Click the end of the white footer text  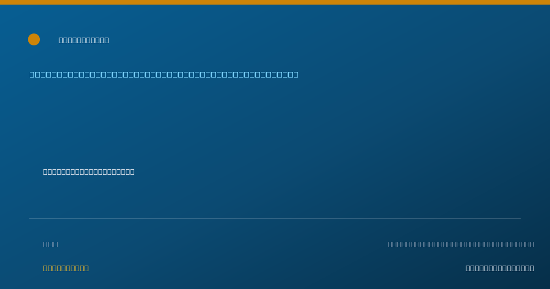(x=532, y=268)
